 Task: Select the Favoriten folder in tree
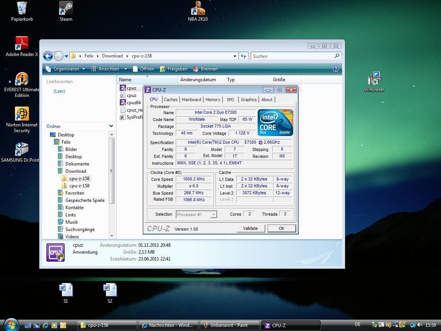coord(71,193)
